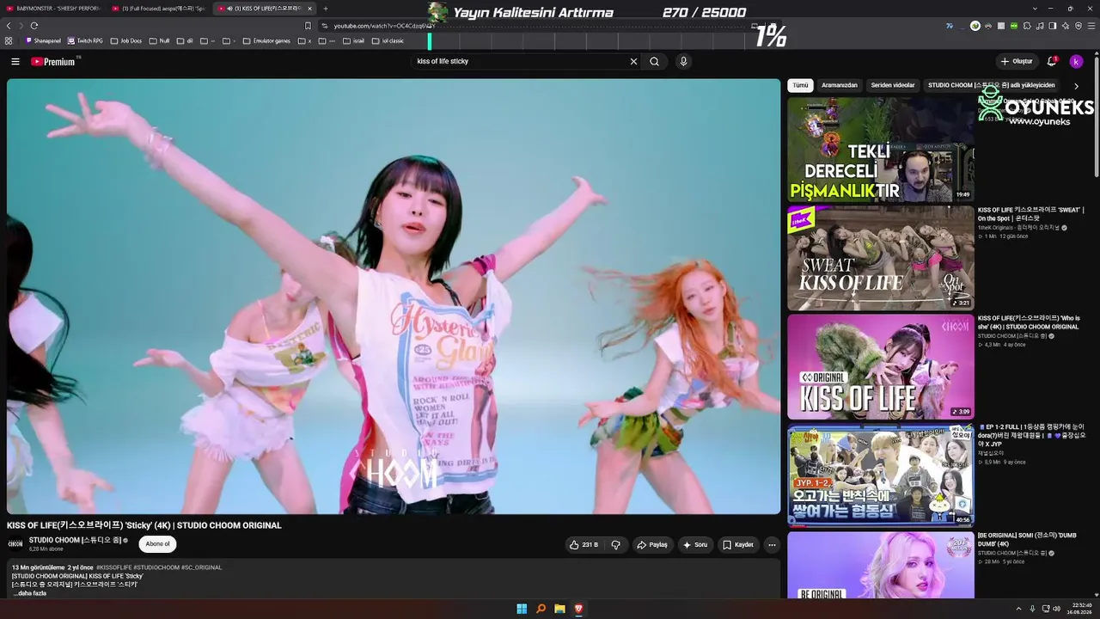Expand the israil bookmark folder
This screenshot has width=1100, height=619.
click(354, 40)
